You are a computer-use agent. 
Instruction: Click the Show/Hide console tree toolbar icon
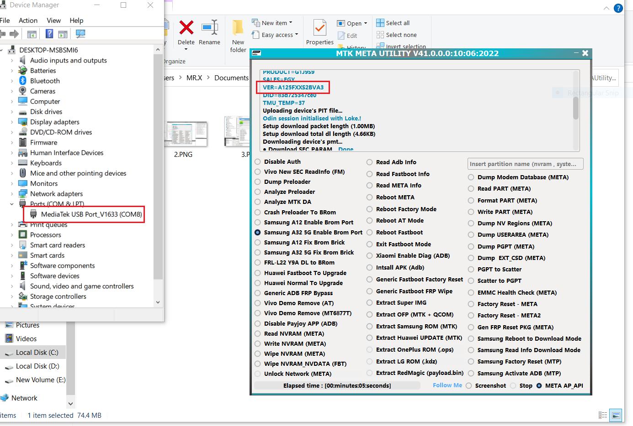coord(32,34)
